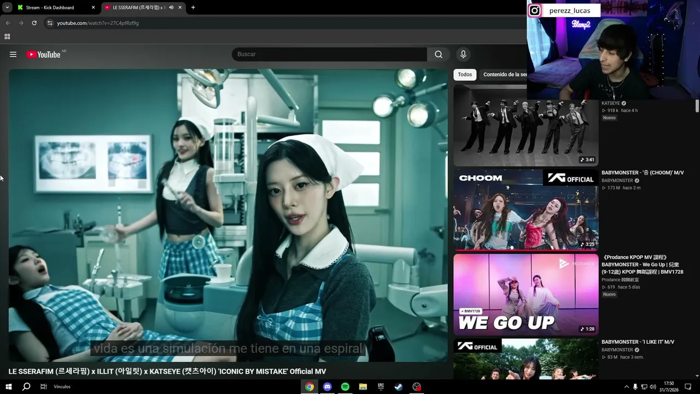Open File Explorer from the taskbar

[363, 387]
